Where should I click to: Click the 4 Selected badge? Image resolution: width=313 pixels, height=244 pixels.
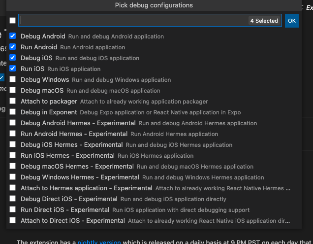click(x=264, y=21)
